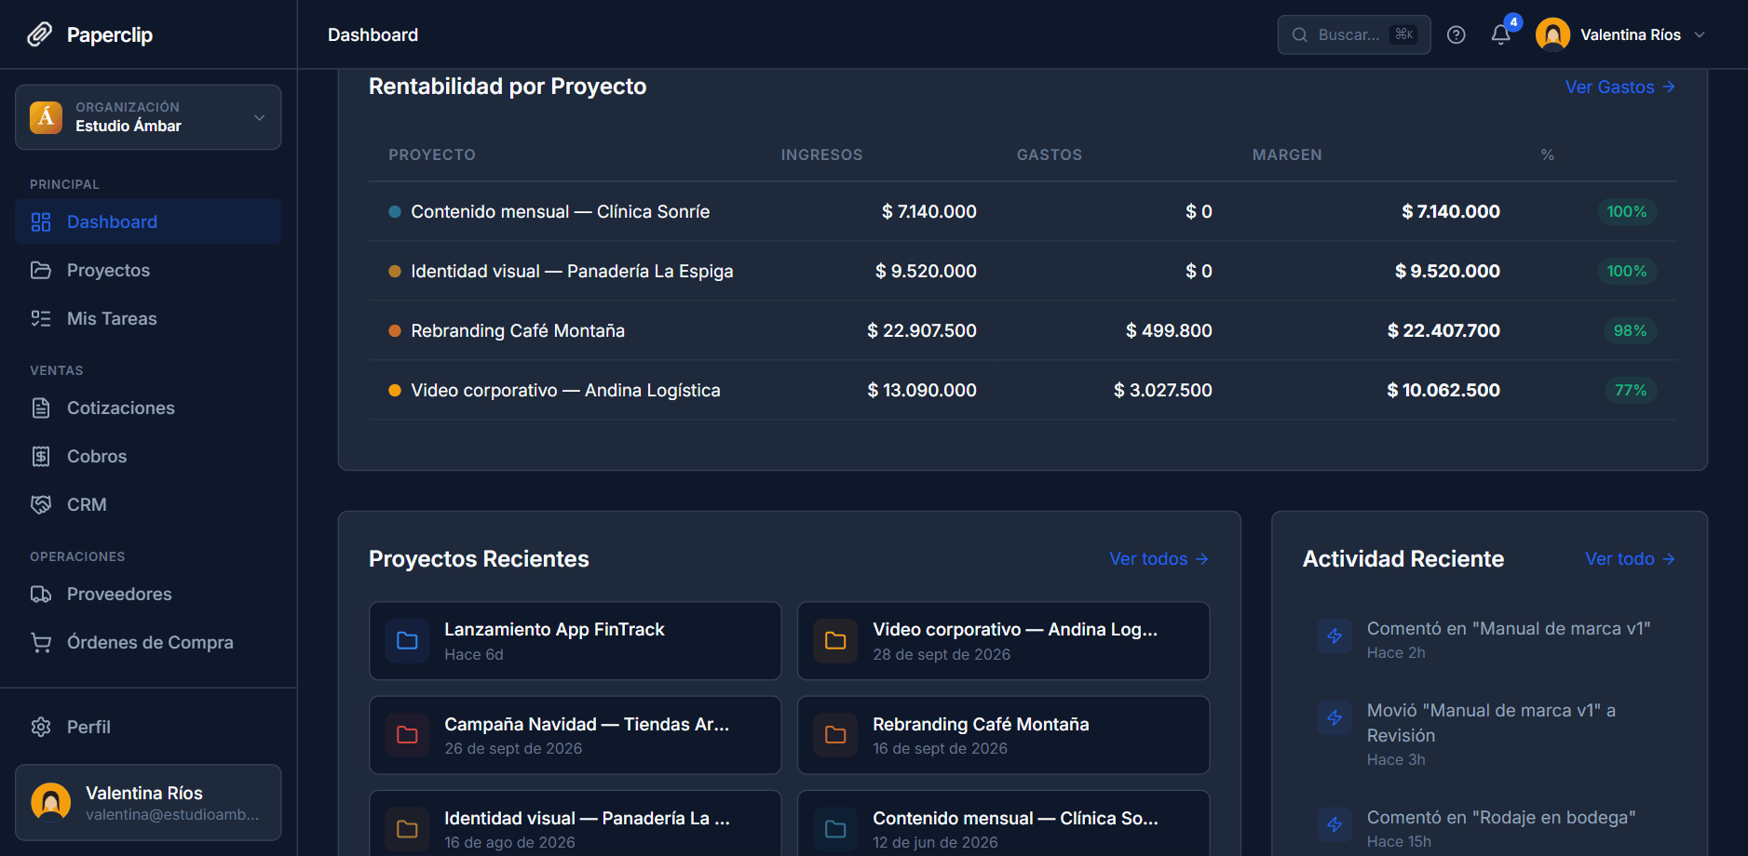This screenshot has height=856, width=1748.
Task: Click the Rebranding Café Montaña table row name
Action: tap(518, 330)
